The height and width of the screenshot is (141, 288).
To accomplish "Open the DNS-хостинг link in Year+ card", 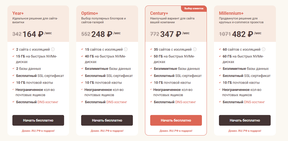I will click(x=48, y=102).
